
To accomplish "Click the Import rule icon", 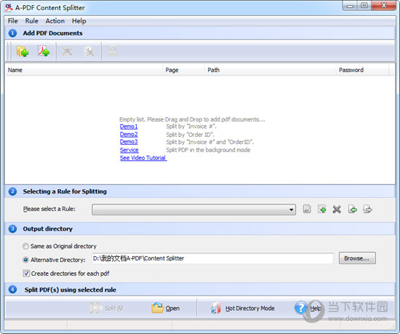I will [353, 210].
